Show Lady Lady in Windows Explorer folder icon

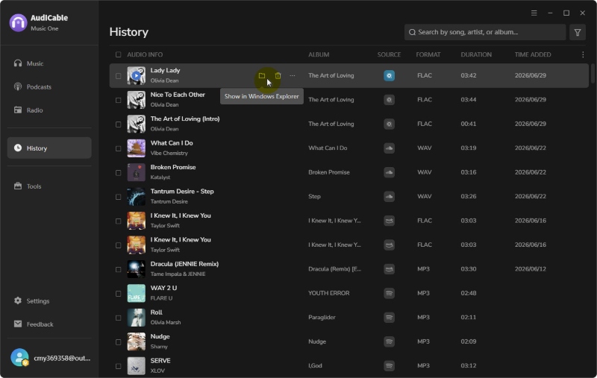pyautogui.click(x=262, y=76)
